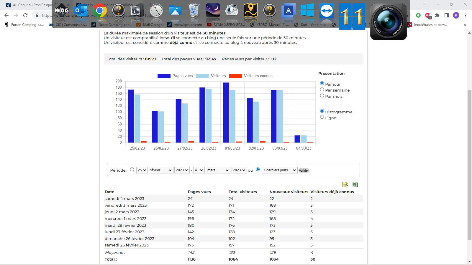Select the custom date range radio
Image resolution: width=472 pixels, height=265 pixels.
coord(132,170)
